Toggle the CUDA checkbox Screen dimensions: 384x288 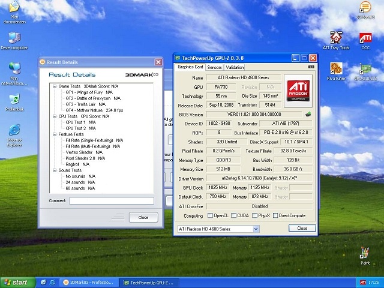coord(233,215)
